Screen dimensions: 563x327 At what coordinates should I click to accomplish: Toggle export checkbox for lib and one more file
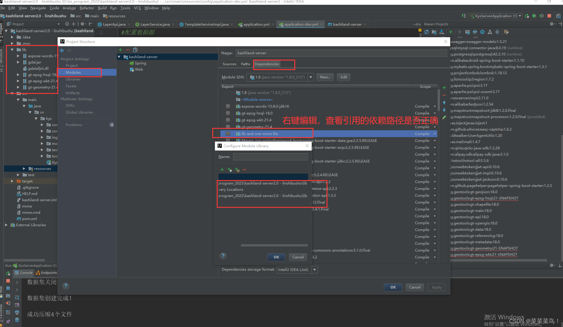click(228, 134)
